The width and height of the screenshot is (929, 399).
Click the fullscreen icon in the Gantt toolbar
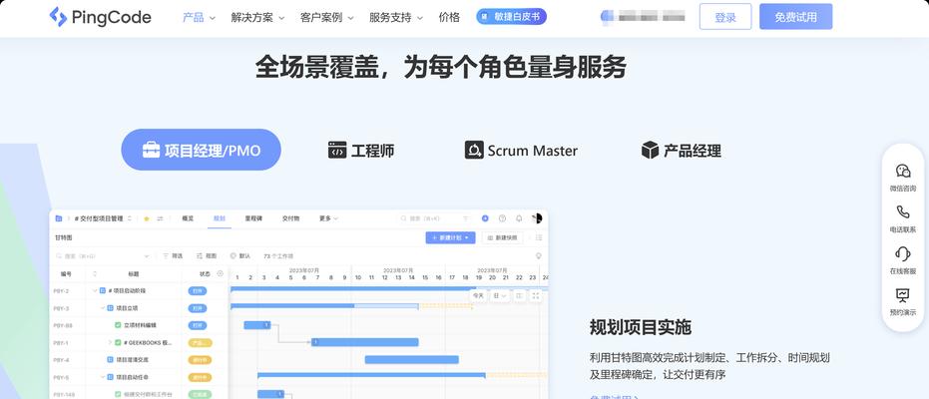point(536,295)
